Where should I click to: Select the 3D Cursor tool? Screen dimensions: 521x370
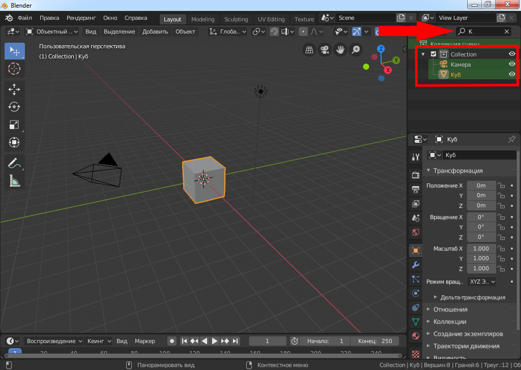tap(14, 69)
